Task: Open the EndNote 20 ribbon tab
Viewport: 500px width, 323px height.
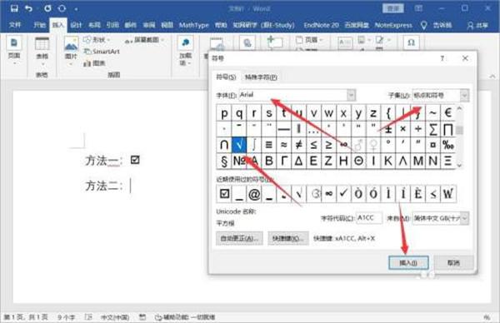Action: coord(321,25)
